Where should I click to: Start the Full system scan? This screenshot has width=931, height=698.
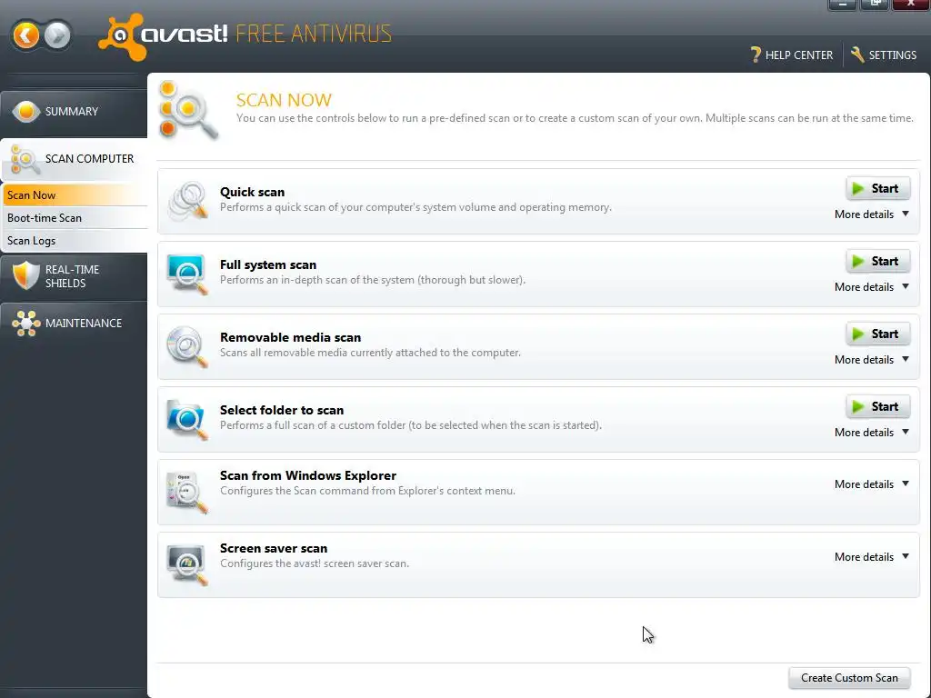(x=877, y=261)
